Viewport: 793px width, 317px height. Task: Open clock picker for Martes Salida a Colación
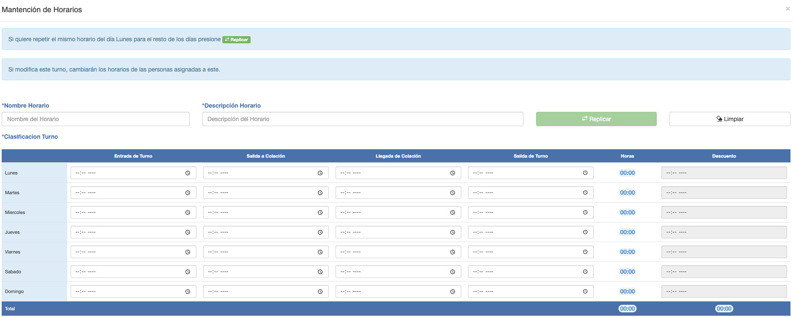pos(320,193)
